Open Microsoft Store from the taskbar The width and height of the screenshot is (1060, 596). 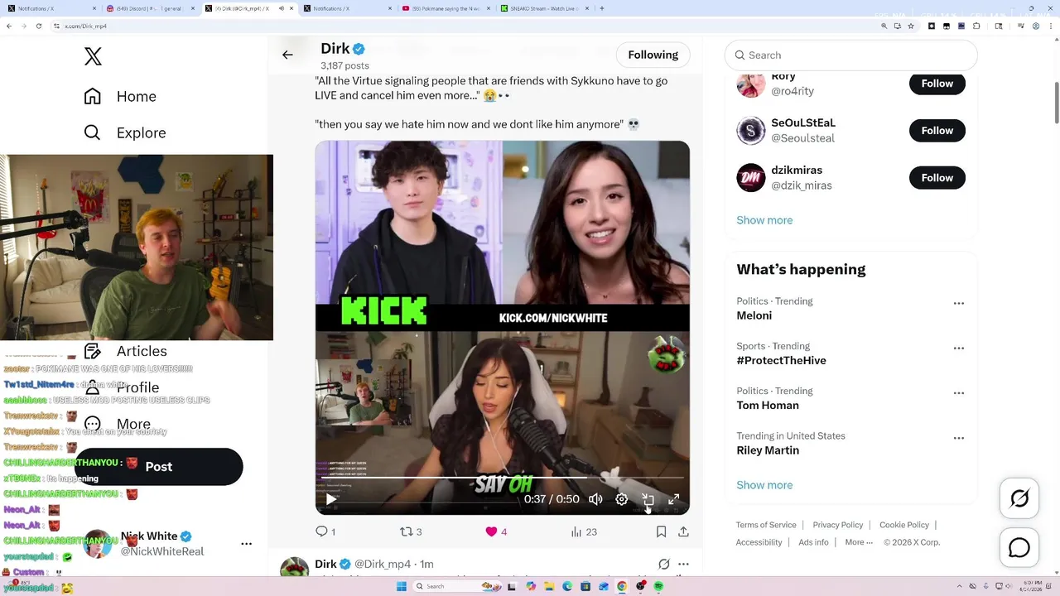[x=585, y=586]
